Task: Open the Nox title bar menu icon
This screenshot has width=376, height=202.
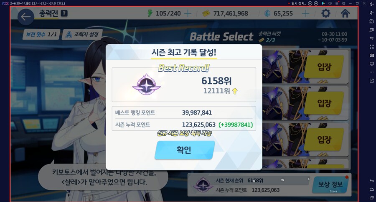Action: 337,3
